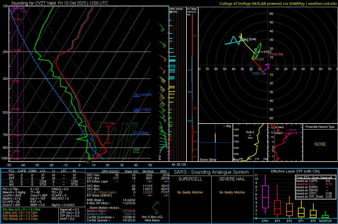Click the '-20 C=19021' level label
The height and width of the screenshot is (224, 338).
point(143,110)
